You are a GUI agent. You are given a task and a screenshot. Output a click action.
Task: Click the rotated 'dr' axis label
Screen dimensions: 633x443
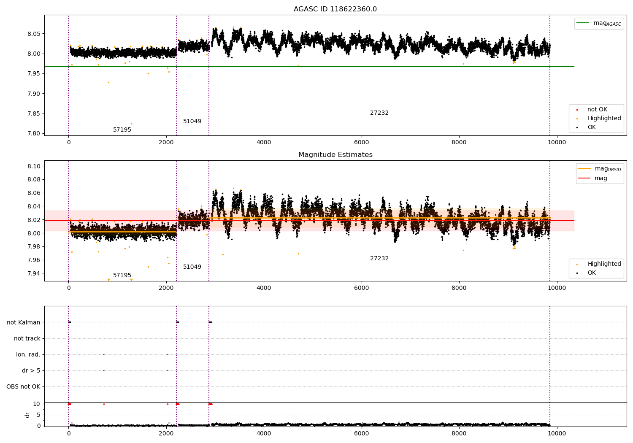27,415
